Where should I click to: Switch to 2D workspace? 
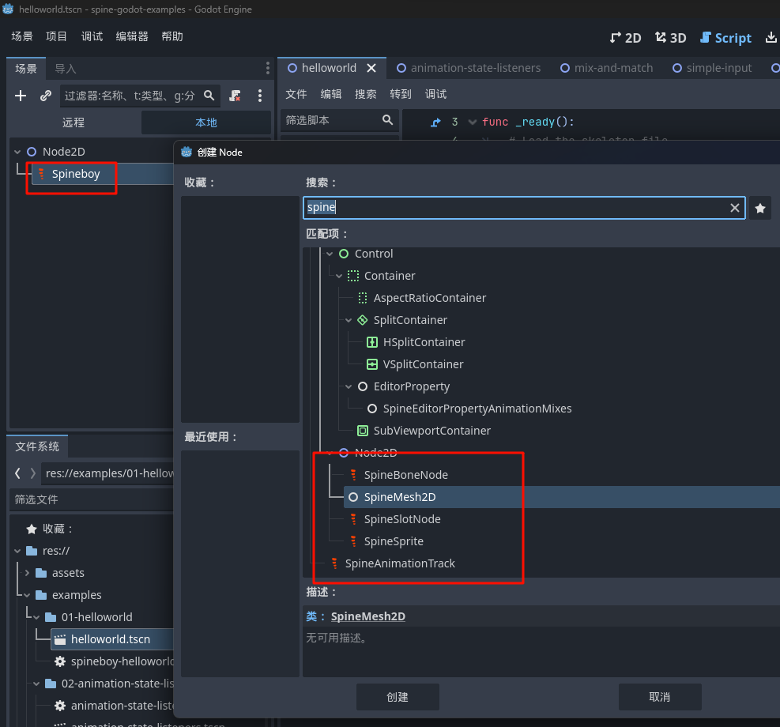[x=625, y=38]
